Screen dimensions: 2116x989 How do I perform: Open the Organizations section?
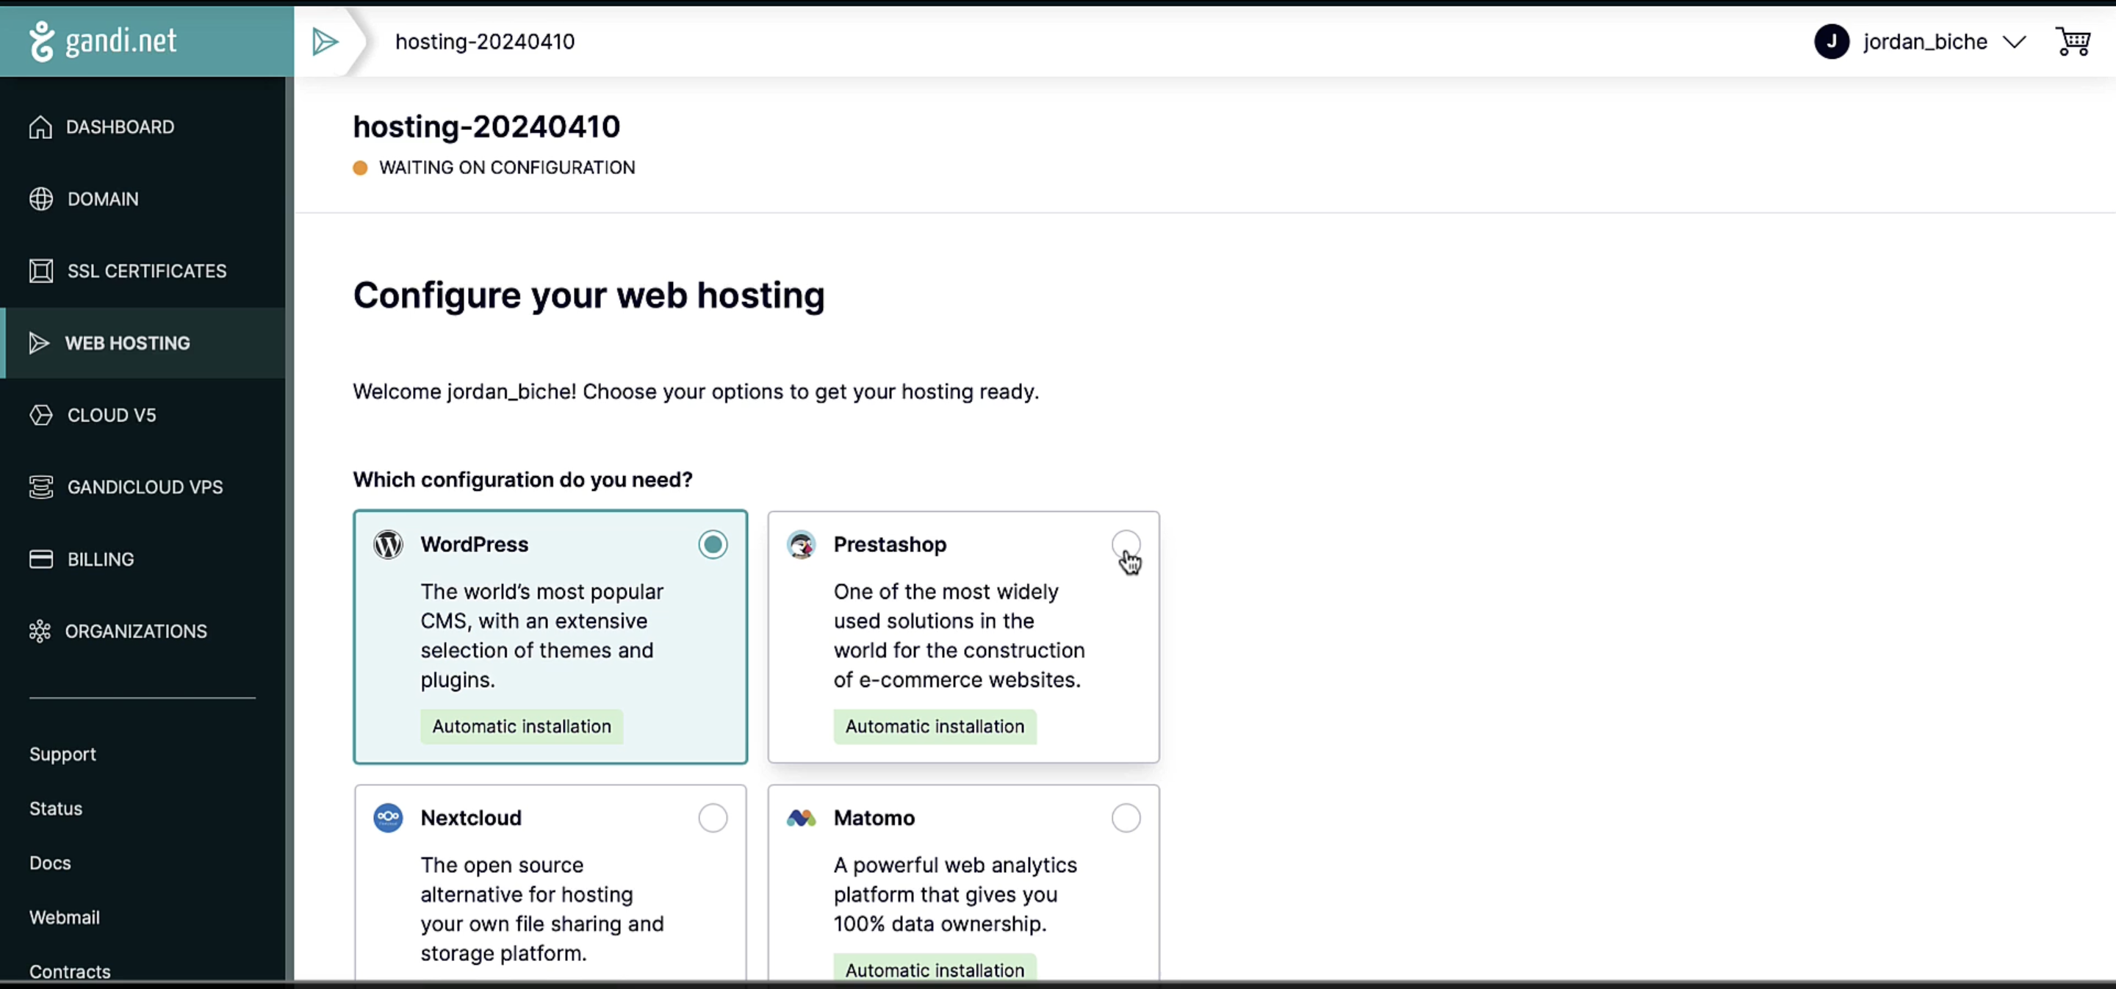pyautogui.click(x=143, y=631)
